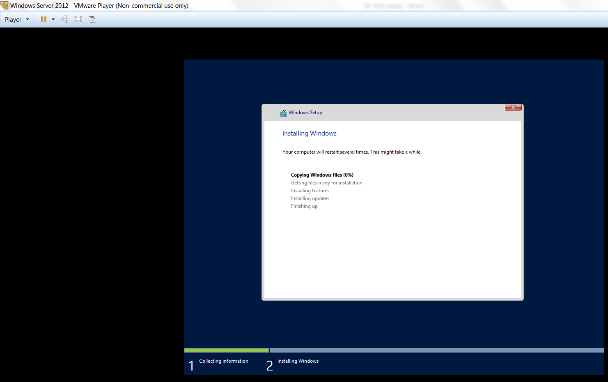Open the Player menu
Screen dimensions: 608x382
tap(17, 20)
